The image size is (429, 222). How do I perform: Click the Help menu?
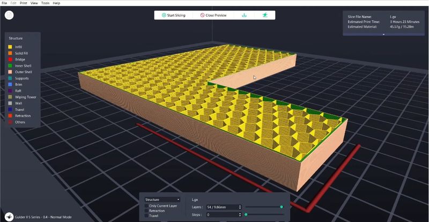click(x=57, y=3)
